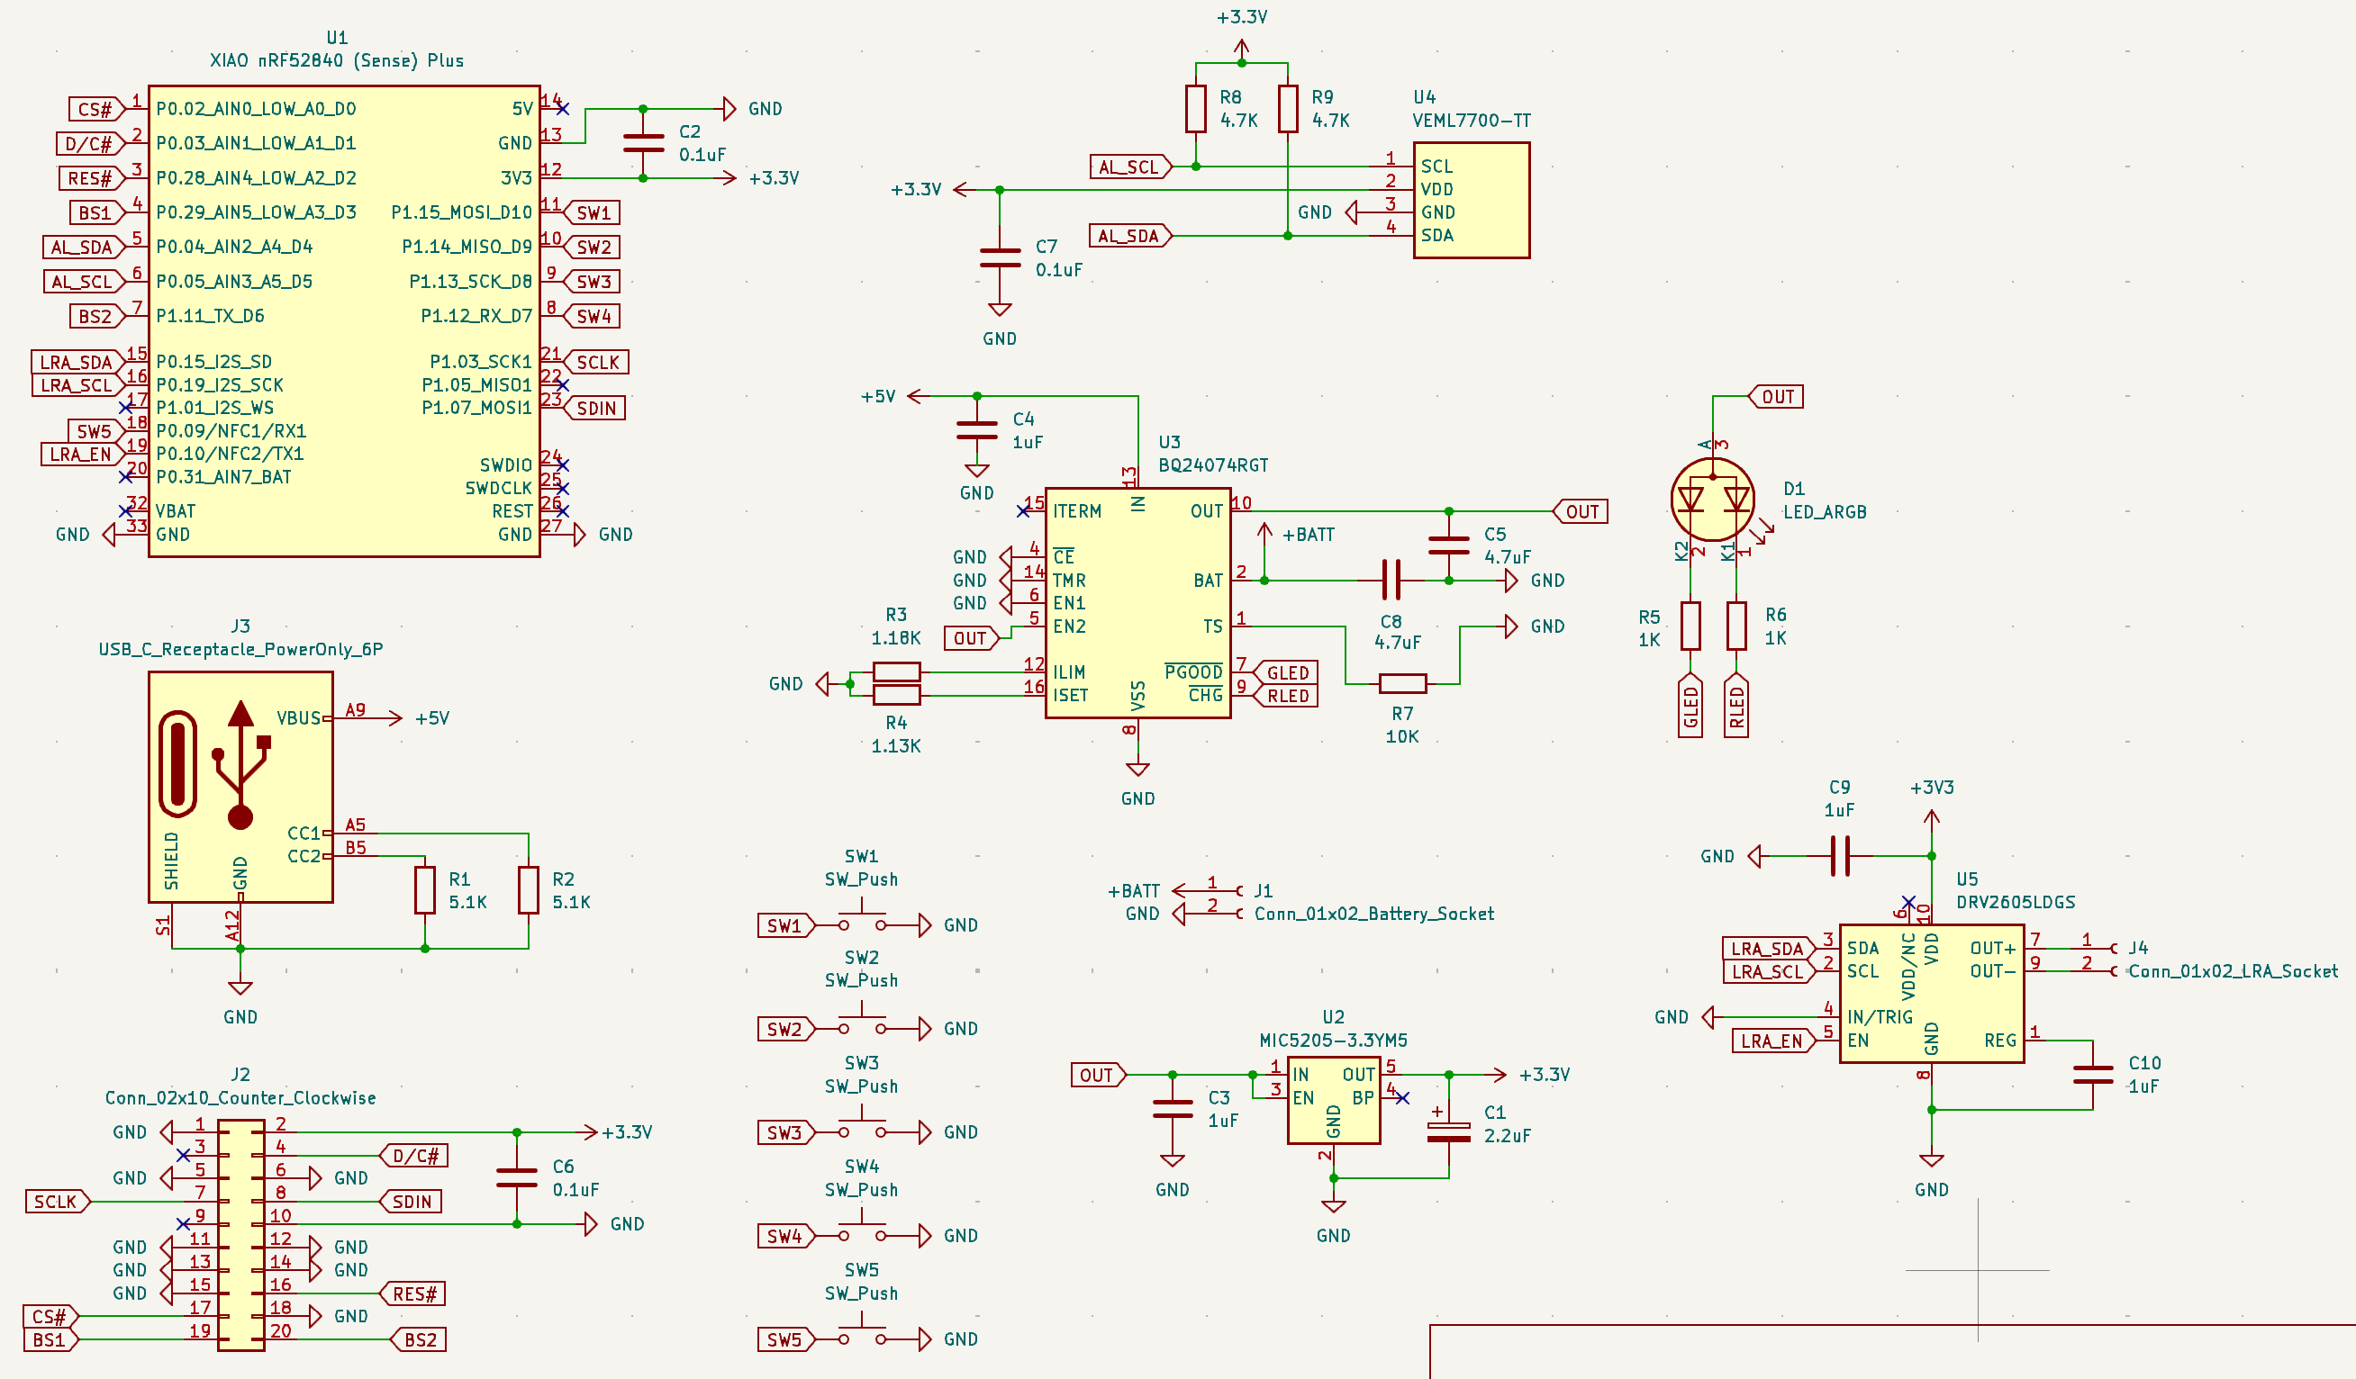Click the AL_SCL label next to U4
This screenshot has width=2356, height=1379.
(1131, 167)
